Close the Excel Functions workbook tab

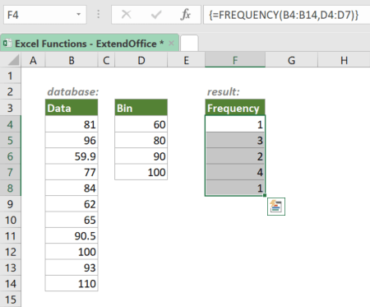point(171,44)
